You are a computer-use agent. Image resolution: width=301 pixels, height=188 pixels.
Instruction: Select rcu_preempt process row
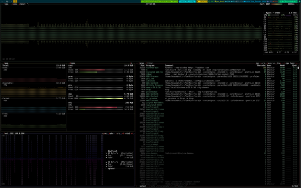tap(218, 144)
